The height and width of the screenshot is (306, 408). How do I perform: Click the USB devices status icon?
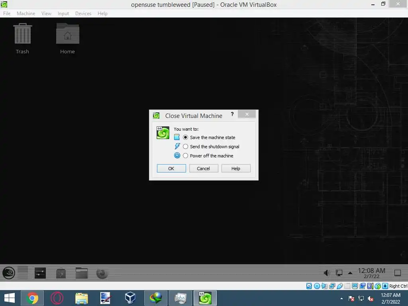[x=339, y=286]
